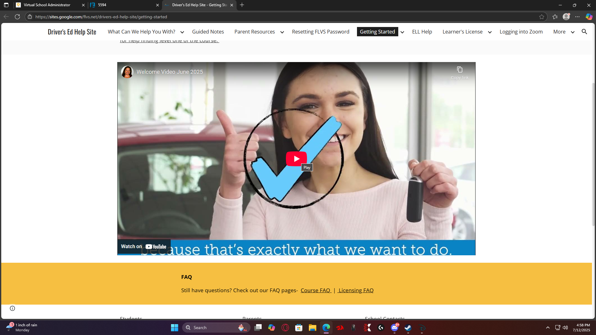Screen dimensions: 596x335
Task: Open the Copilot sidebar icon
Action: click(589, 17)
